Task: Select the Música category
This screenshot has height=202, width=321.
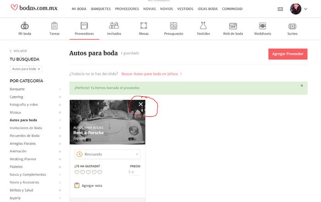Action: 15,112
